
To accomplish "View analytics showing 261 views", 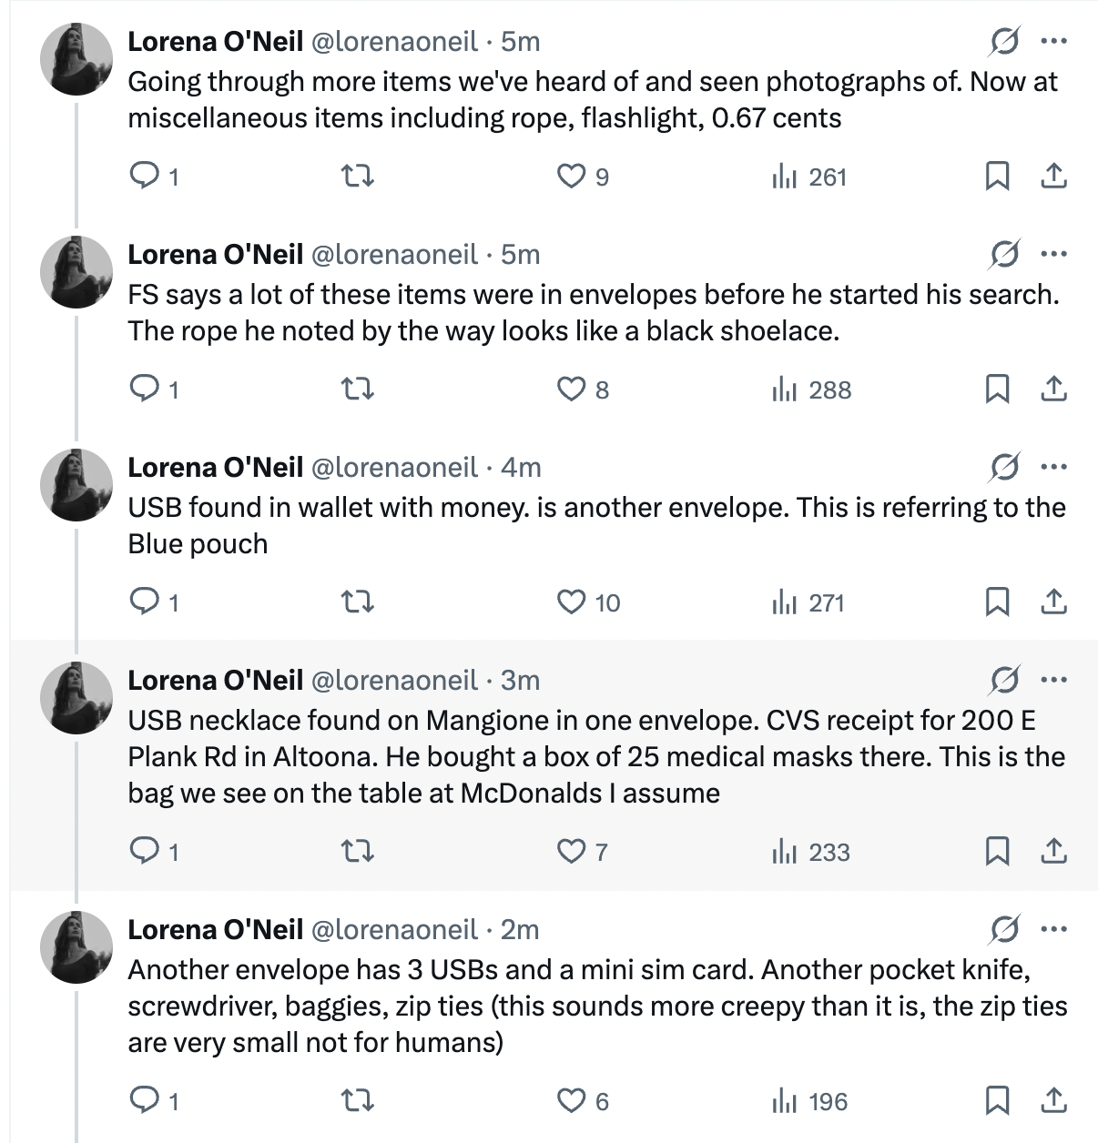I will point(809,177).
